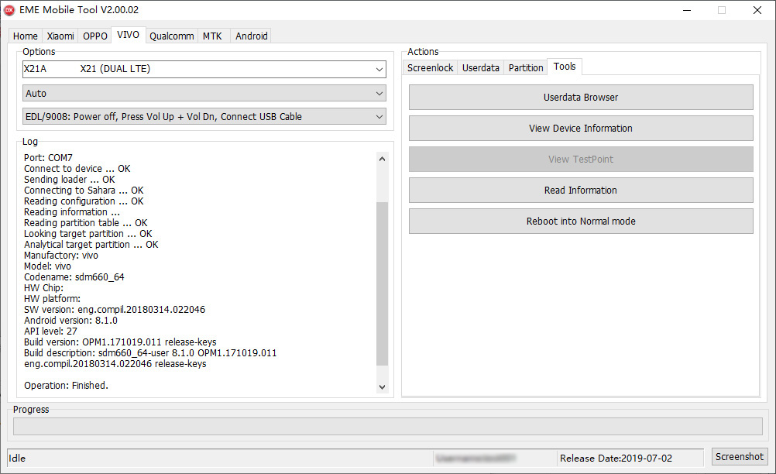Select the Partition actions tab

coord(526,68)
